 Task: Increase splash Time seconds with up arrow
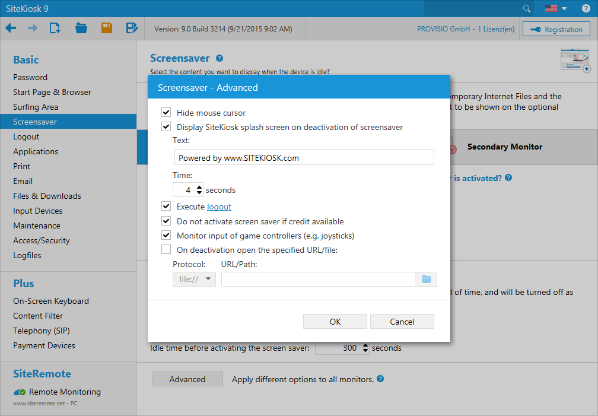199,187
